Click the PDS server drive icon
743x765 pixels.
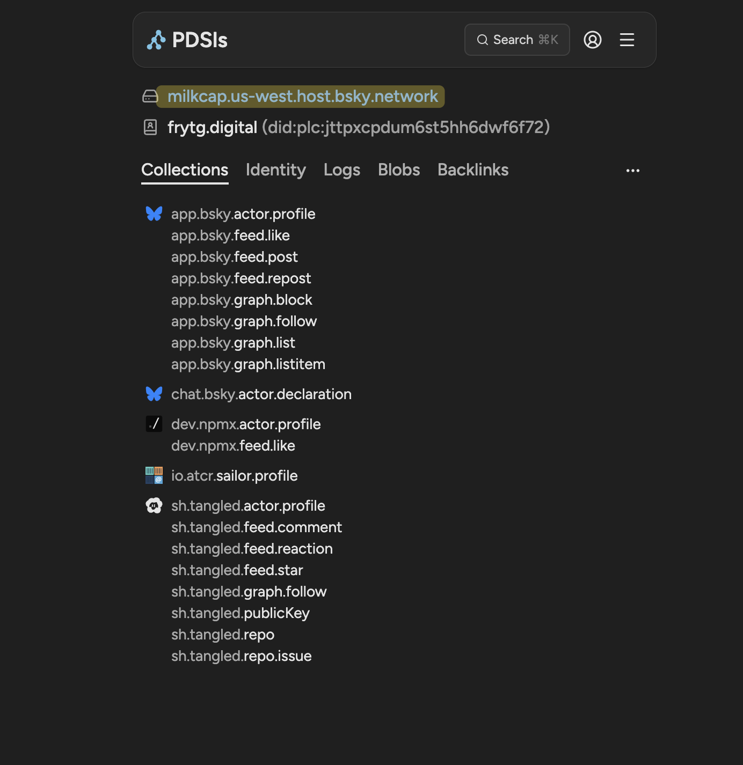tap(150, 97)
